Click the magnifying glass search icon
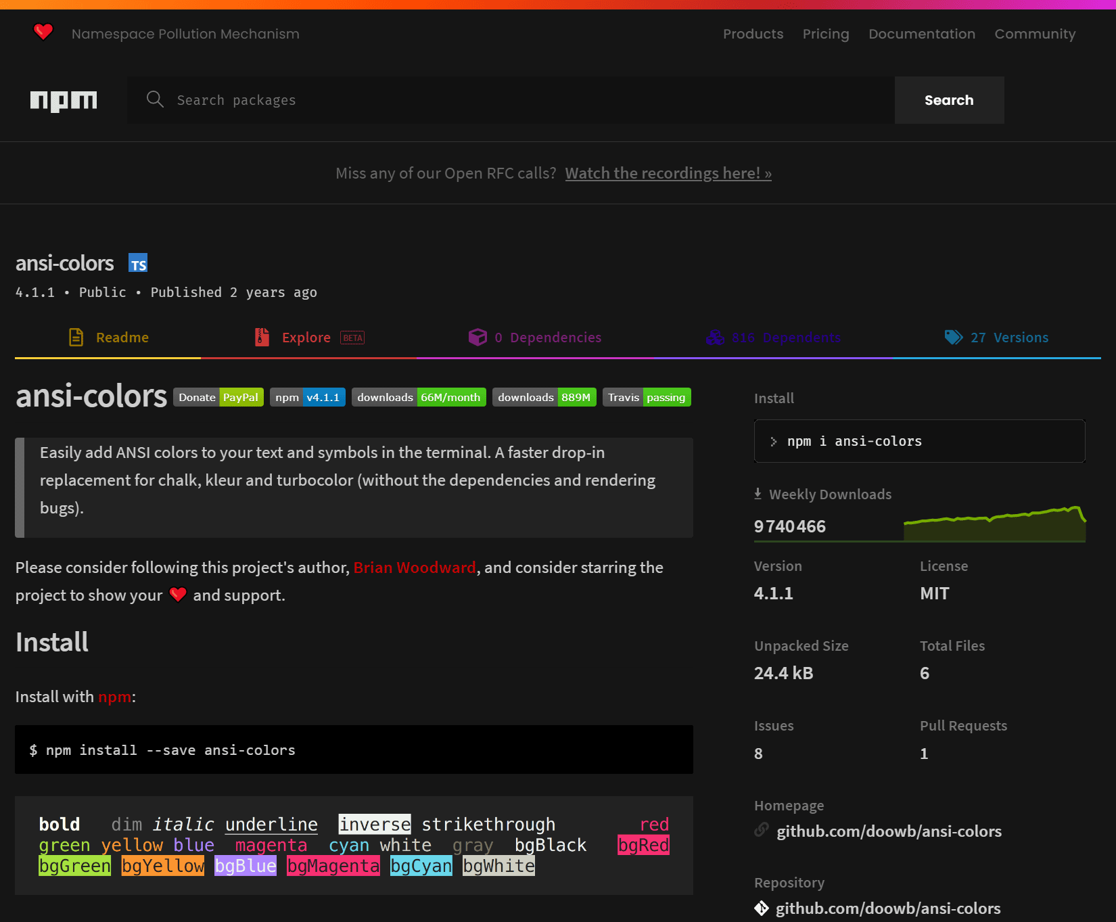Screen dimensions: 1116x922 point(155,99)
